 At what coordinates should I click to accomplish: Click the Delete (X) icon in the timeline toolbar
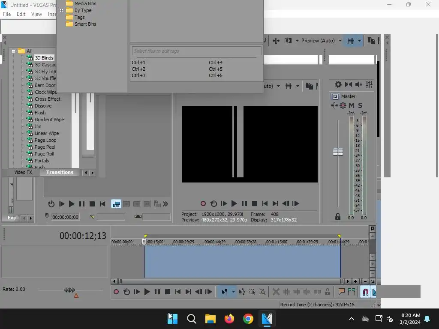(x=276, y=292)
